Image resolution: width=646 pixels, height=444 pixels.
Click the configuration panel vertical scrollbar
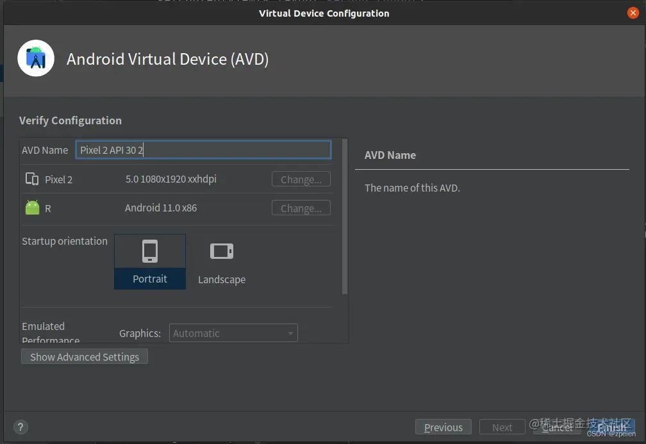click(345, 217)
